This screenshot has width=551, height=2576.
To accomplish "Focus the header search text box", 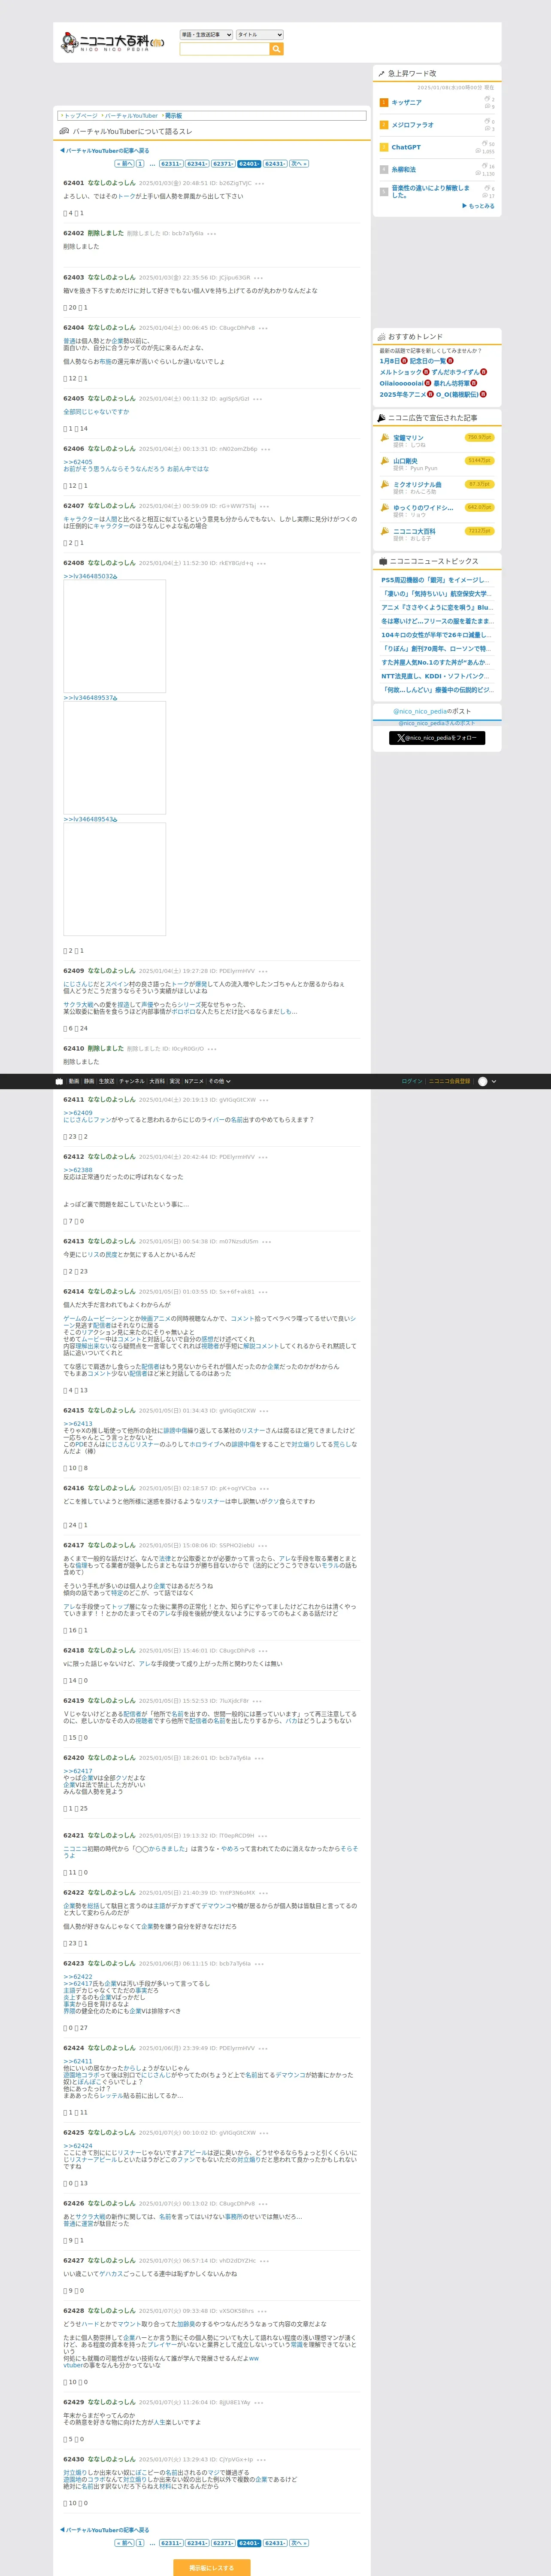I will pos(225,49).
